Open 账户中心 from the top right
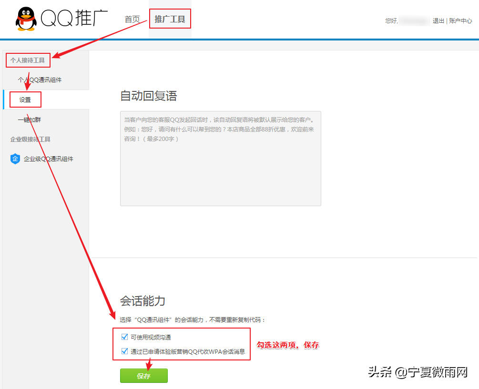 460,21
